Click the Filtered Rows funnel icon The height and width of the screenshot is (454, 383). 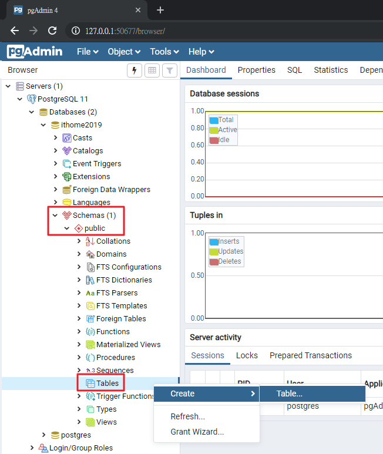(170, 70)
